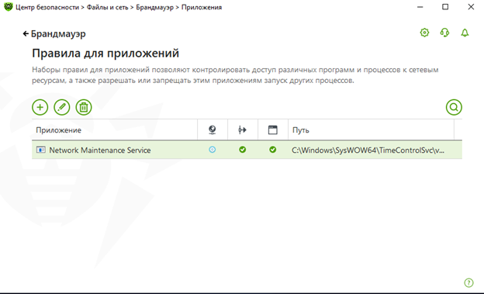Click first green checkmark in Network Maintenance row
This screenshot has height=294, width=484.
(242, 150)
